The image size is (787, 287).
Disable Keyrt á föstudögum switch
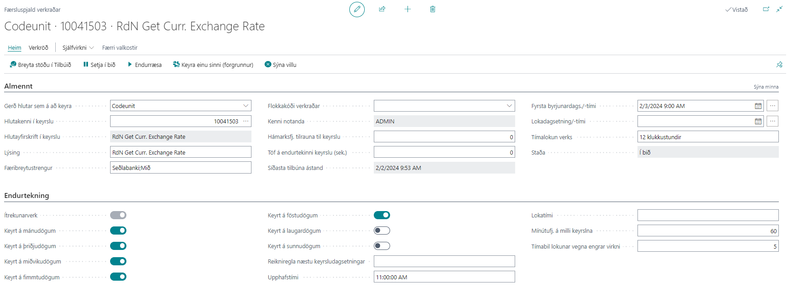[381, 216]
